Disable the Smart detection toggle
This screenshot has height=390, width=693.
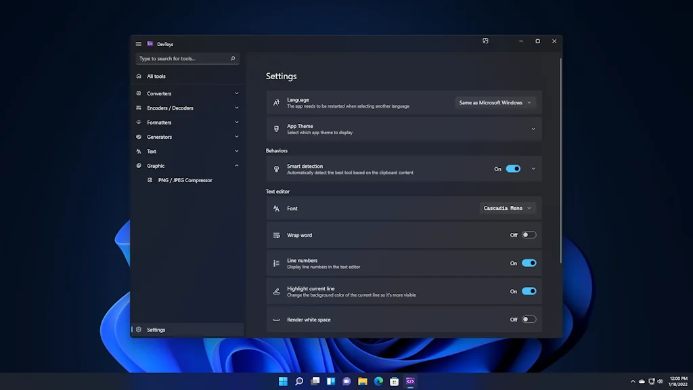tap(513, 169)
